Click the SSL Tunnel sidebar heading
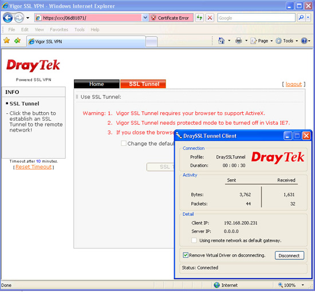 tap(24, 104)
